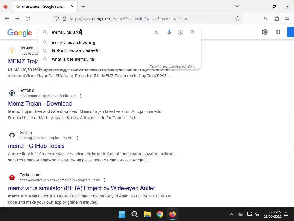Open network display tray icon
Screen dimensions: 294x221
(x=249, y=214)
